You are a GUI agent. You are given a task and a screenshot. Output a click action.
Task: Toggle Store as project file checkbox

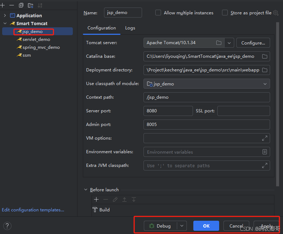(x=225, y=13)
